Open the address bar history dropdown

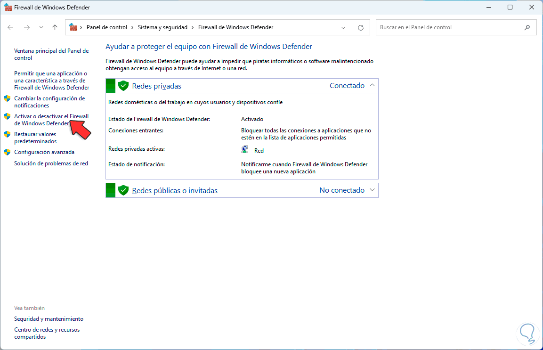pyautogui.click(x=343, y=28)
